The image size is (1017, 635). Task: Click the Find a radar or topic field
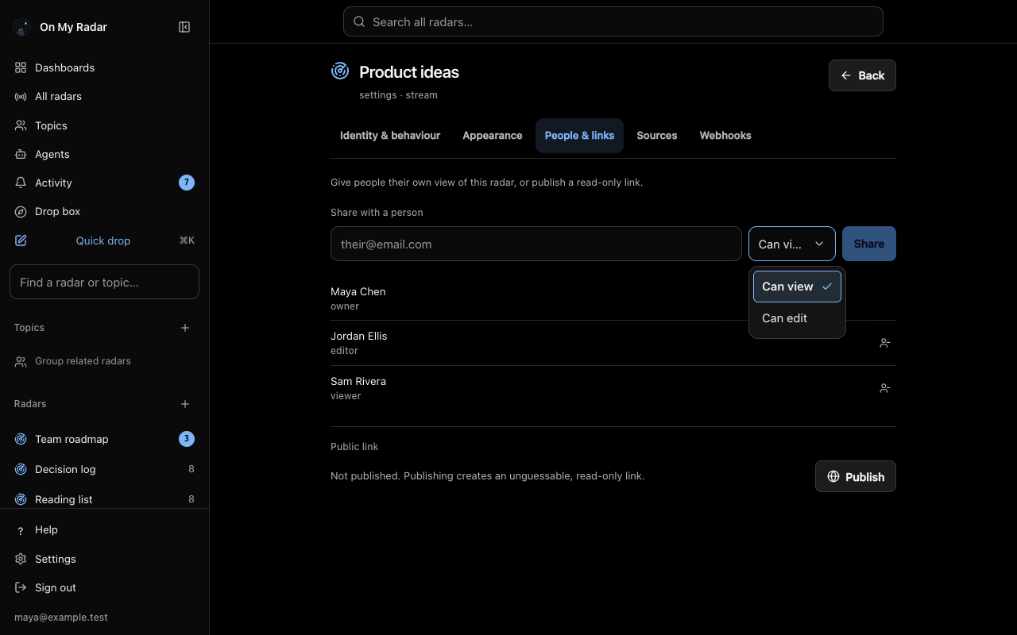pos(104,282)
